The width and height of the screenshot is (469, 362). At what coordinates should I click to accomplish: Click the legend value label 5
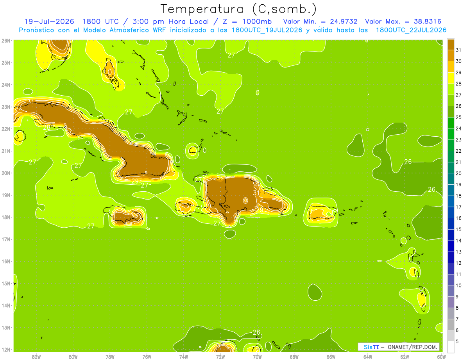[457, 341]
